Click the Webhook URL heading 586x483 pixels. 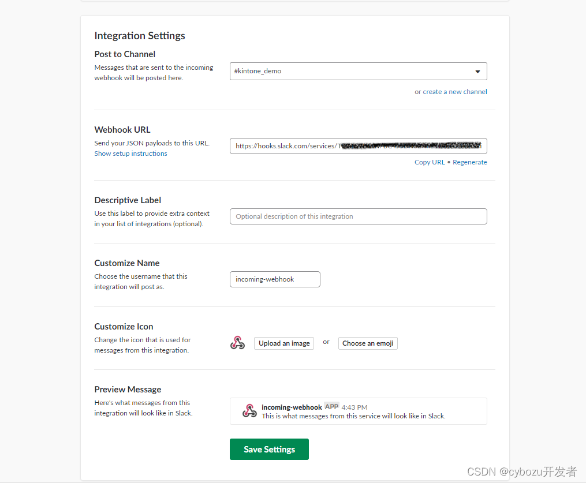[122, 130]
